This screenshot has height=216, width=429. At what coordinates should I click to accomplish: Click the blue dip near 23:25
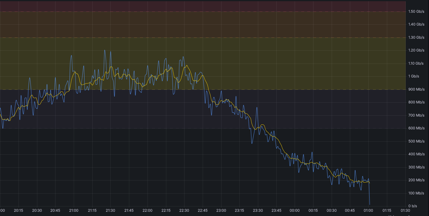tap(252, 143)
